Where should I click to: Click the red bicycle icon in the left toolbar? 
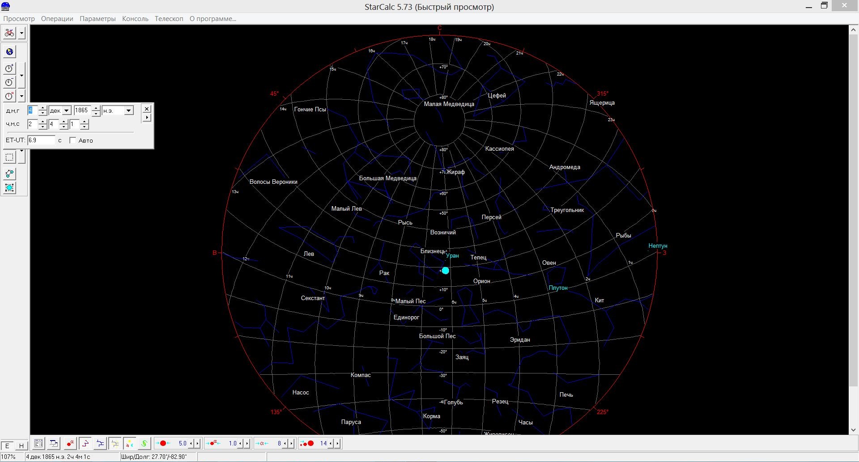click(x=9, y=33)
